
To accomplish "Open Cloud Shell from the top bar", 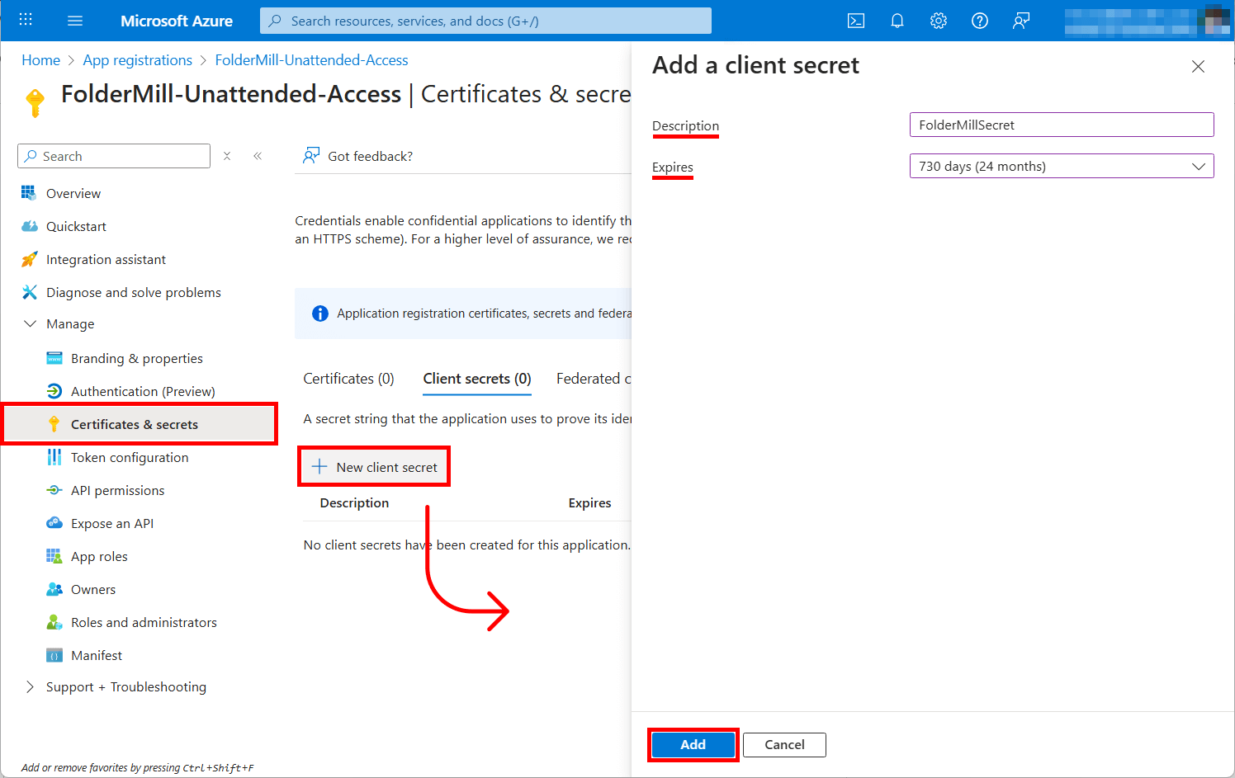I will [856, 21].
